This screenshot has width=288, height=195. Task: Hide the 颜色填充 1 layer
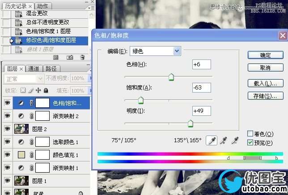pyautogui.click(x=7, y=155)
